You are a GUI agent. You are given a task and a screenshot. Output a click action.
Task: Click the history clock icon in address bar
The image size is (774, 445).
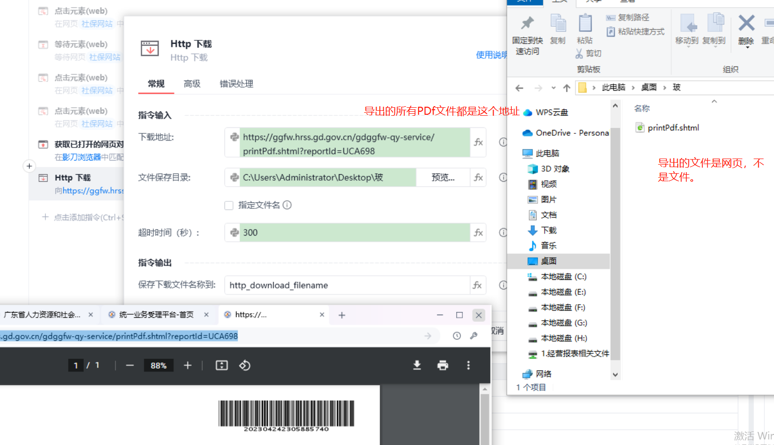coord(457,336)
